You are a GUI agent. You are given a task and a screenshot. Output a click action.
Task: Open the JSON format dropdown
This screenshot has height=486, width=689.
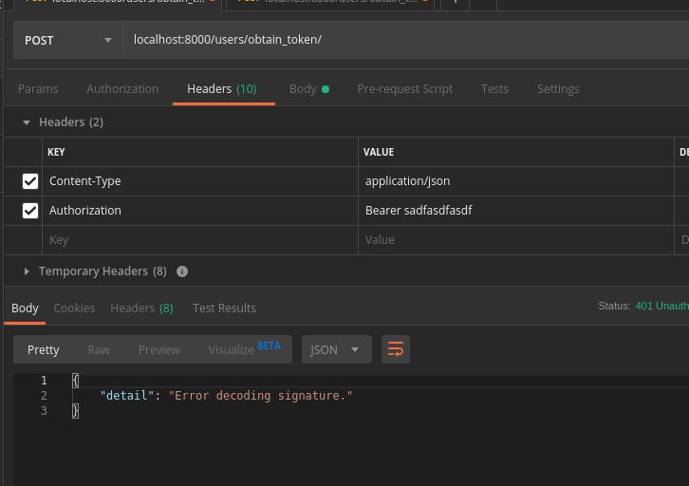click(x=336, y=349)
